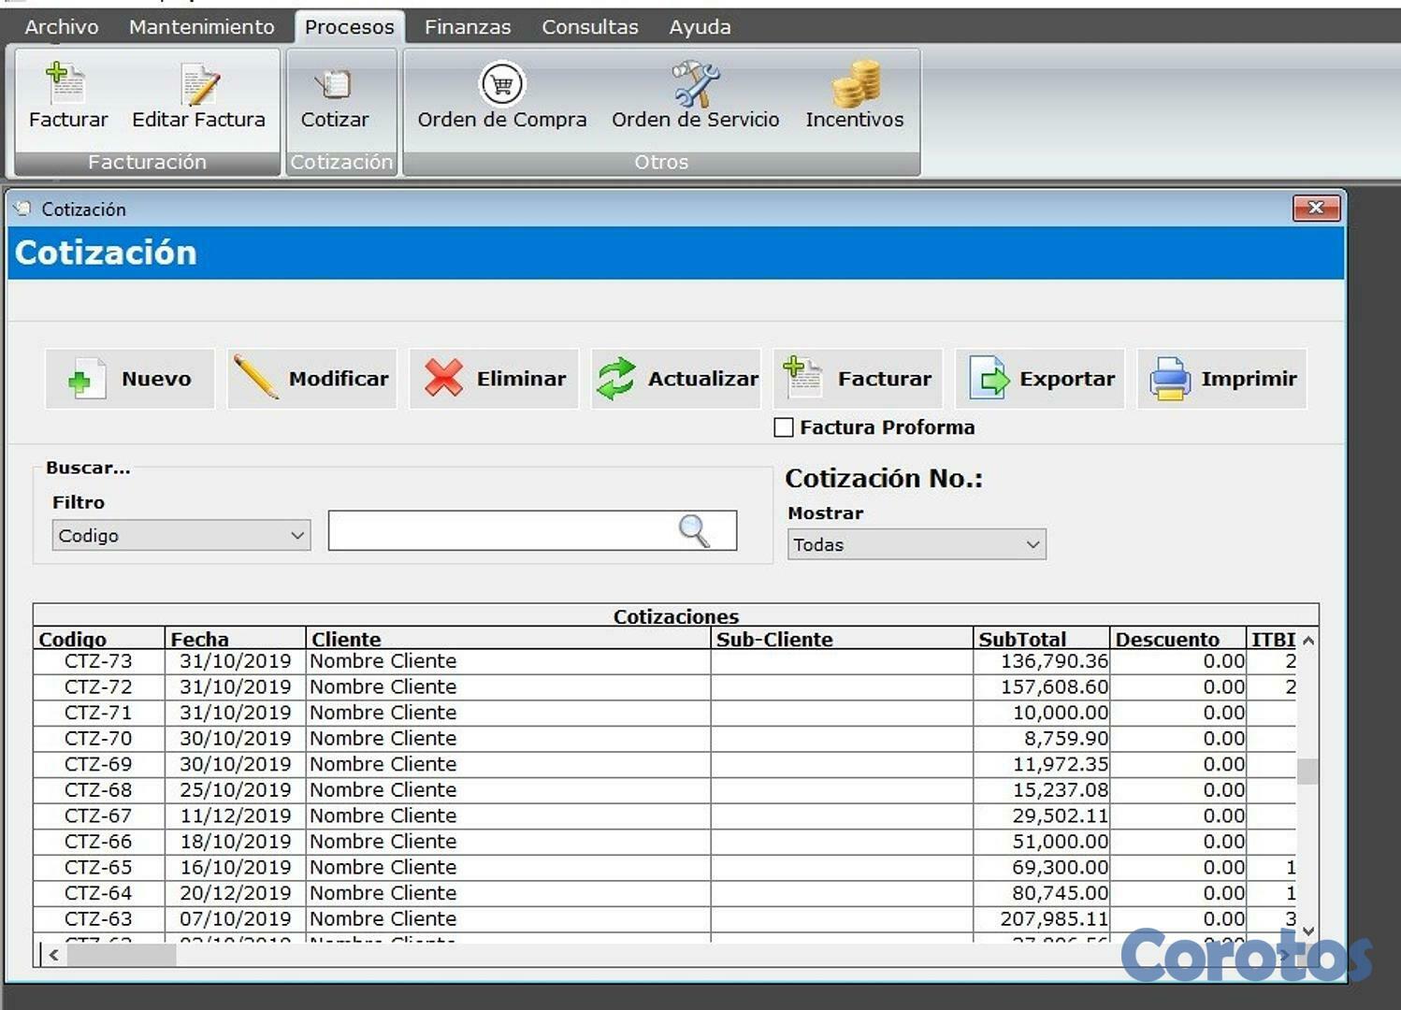Screen dimensions: 1401x1010
Task: Enable the Factura Proforma checkbox
Action: point(784,427)
